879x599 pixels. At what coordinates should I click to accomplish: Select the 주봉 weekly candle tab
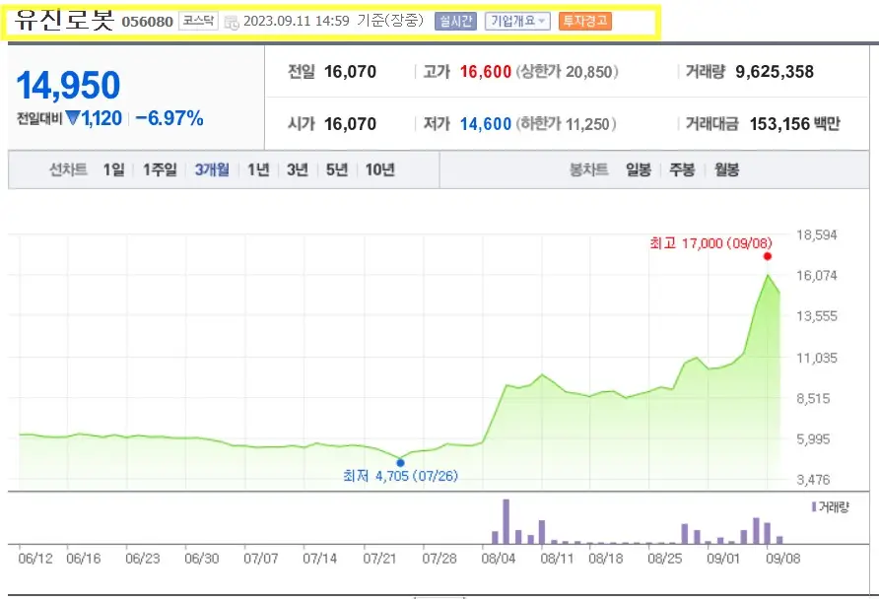click(x=682, y=168)
